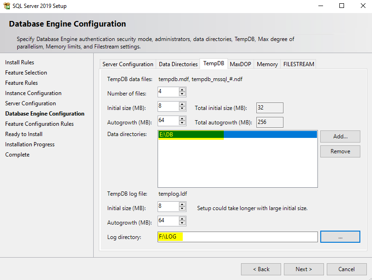Select the MaxDOP tab
Screen dimensions: 372x280
[x=241, y=64]
